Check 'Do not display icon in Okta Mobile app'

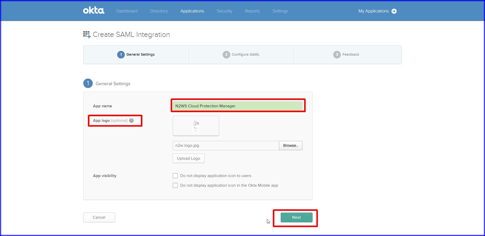pyautogui.click(x=175, y=185)
